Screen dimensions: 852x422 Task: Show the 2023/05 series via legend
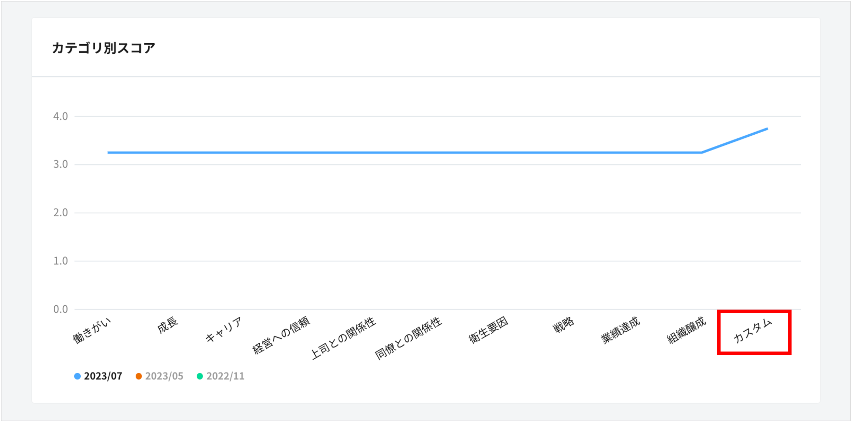tap(160, 376)
